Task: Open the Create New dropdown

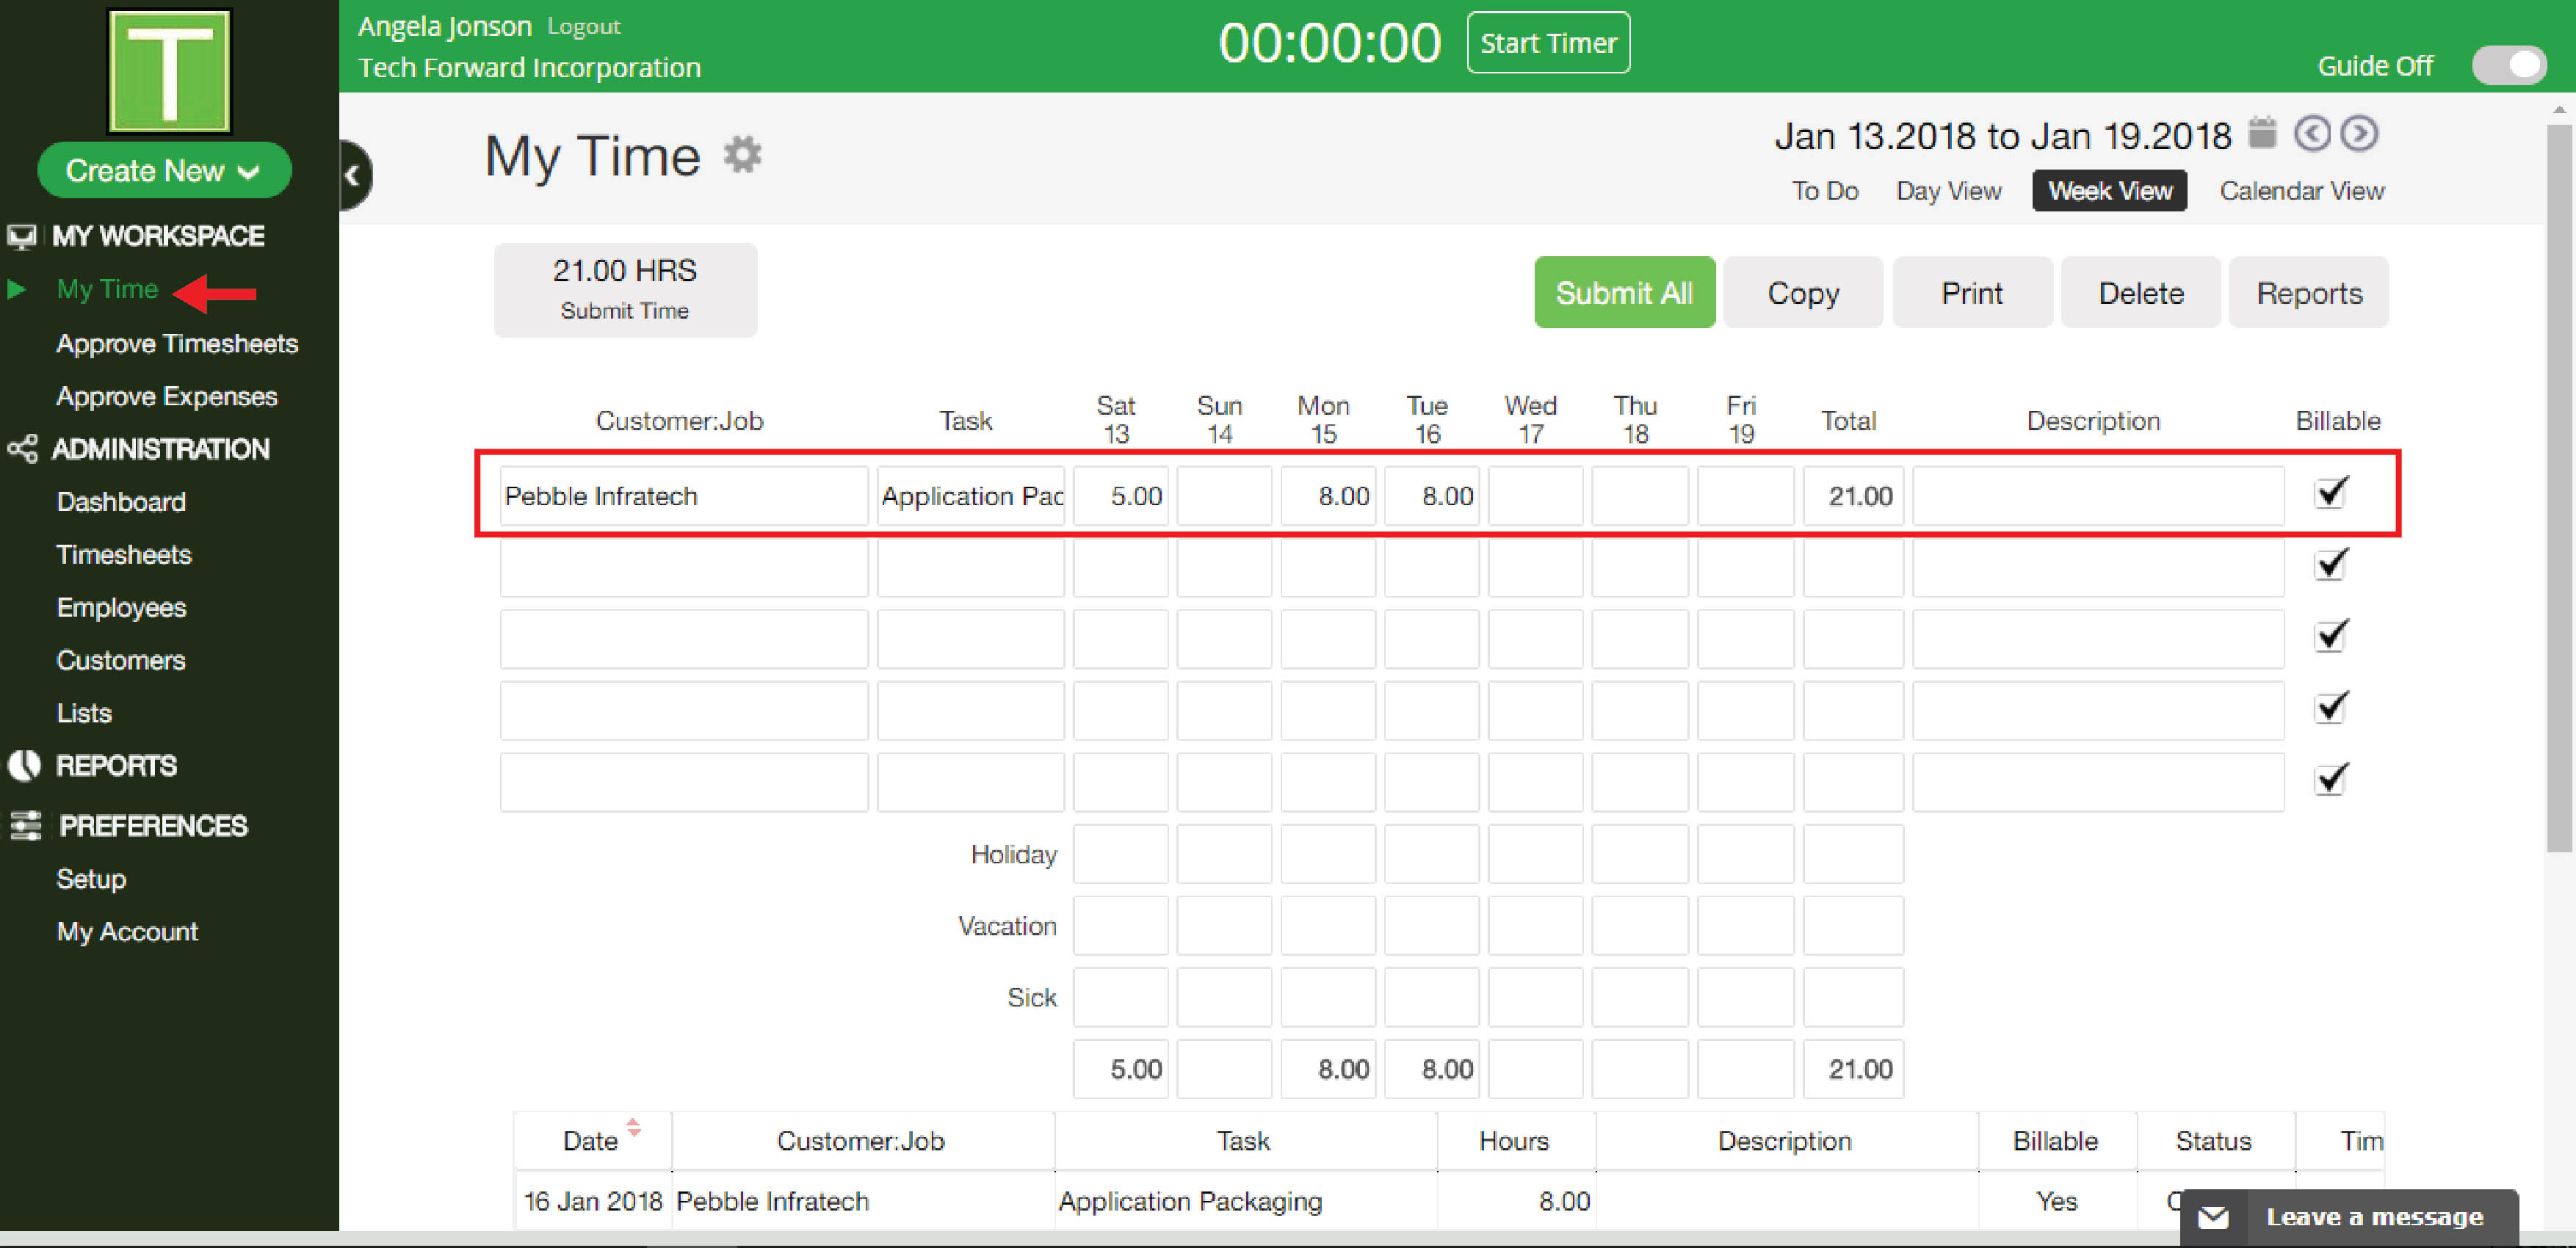Action: coord(164,171)
